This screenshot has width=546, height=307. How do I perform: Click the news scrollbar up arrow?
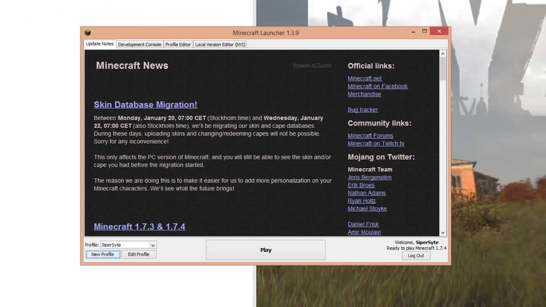point(443,54)
